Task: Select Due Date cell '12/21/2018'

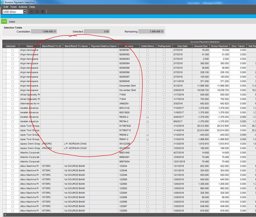Action: click(183, 161)
